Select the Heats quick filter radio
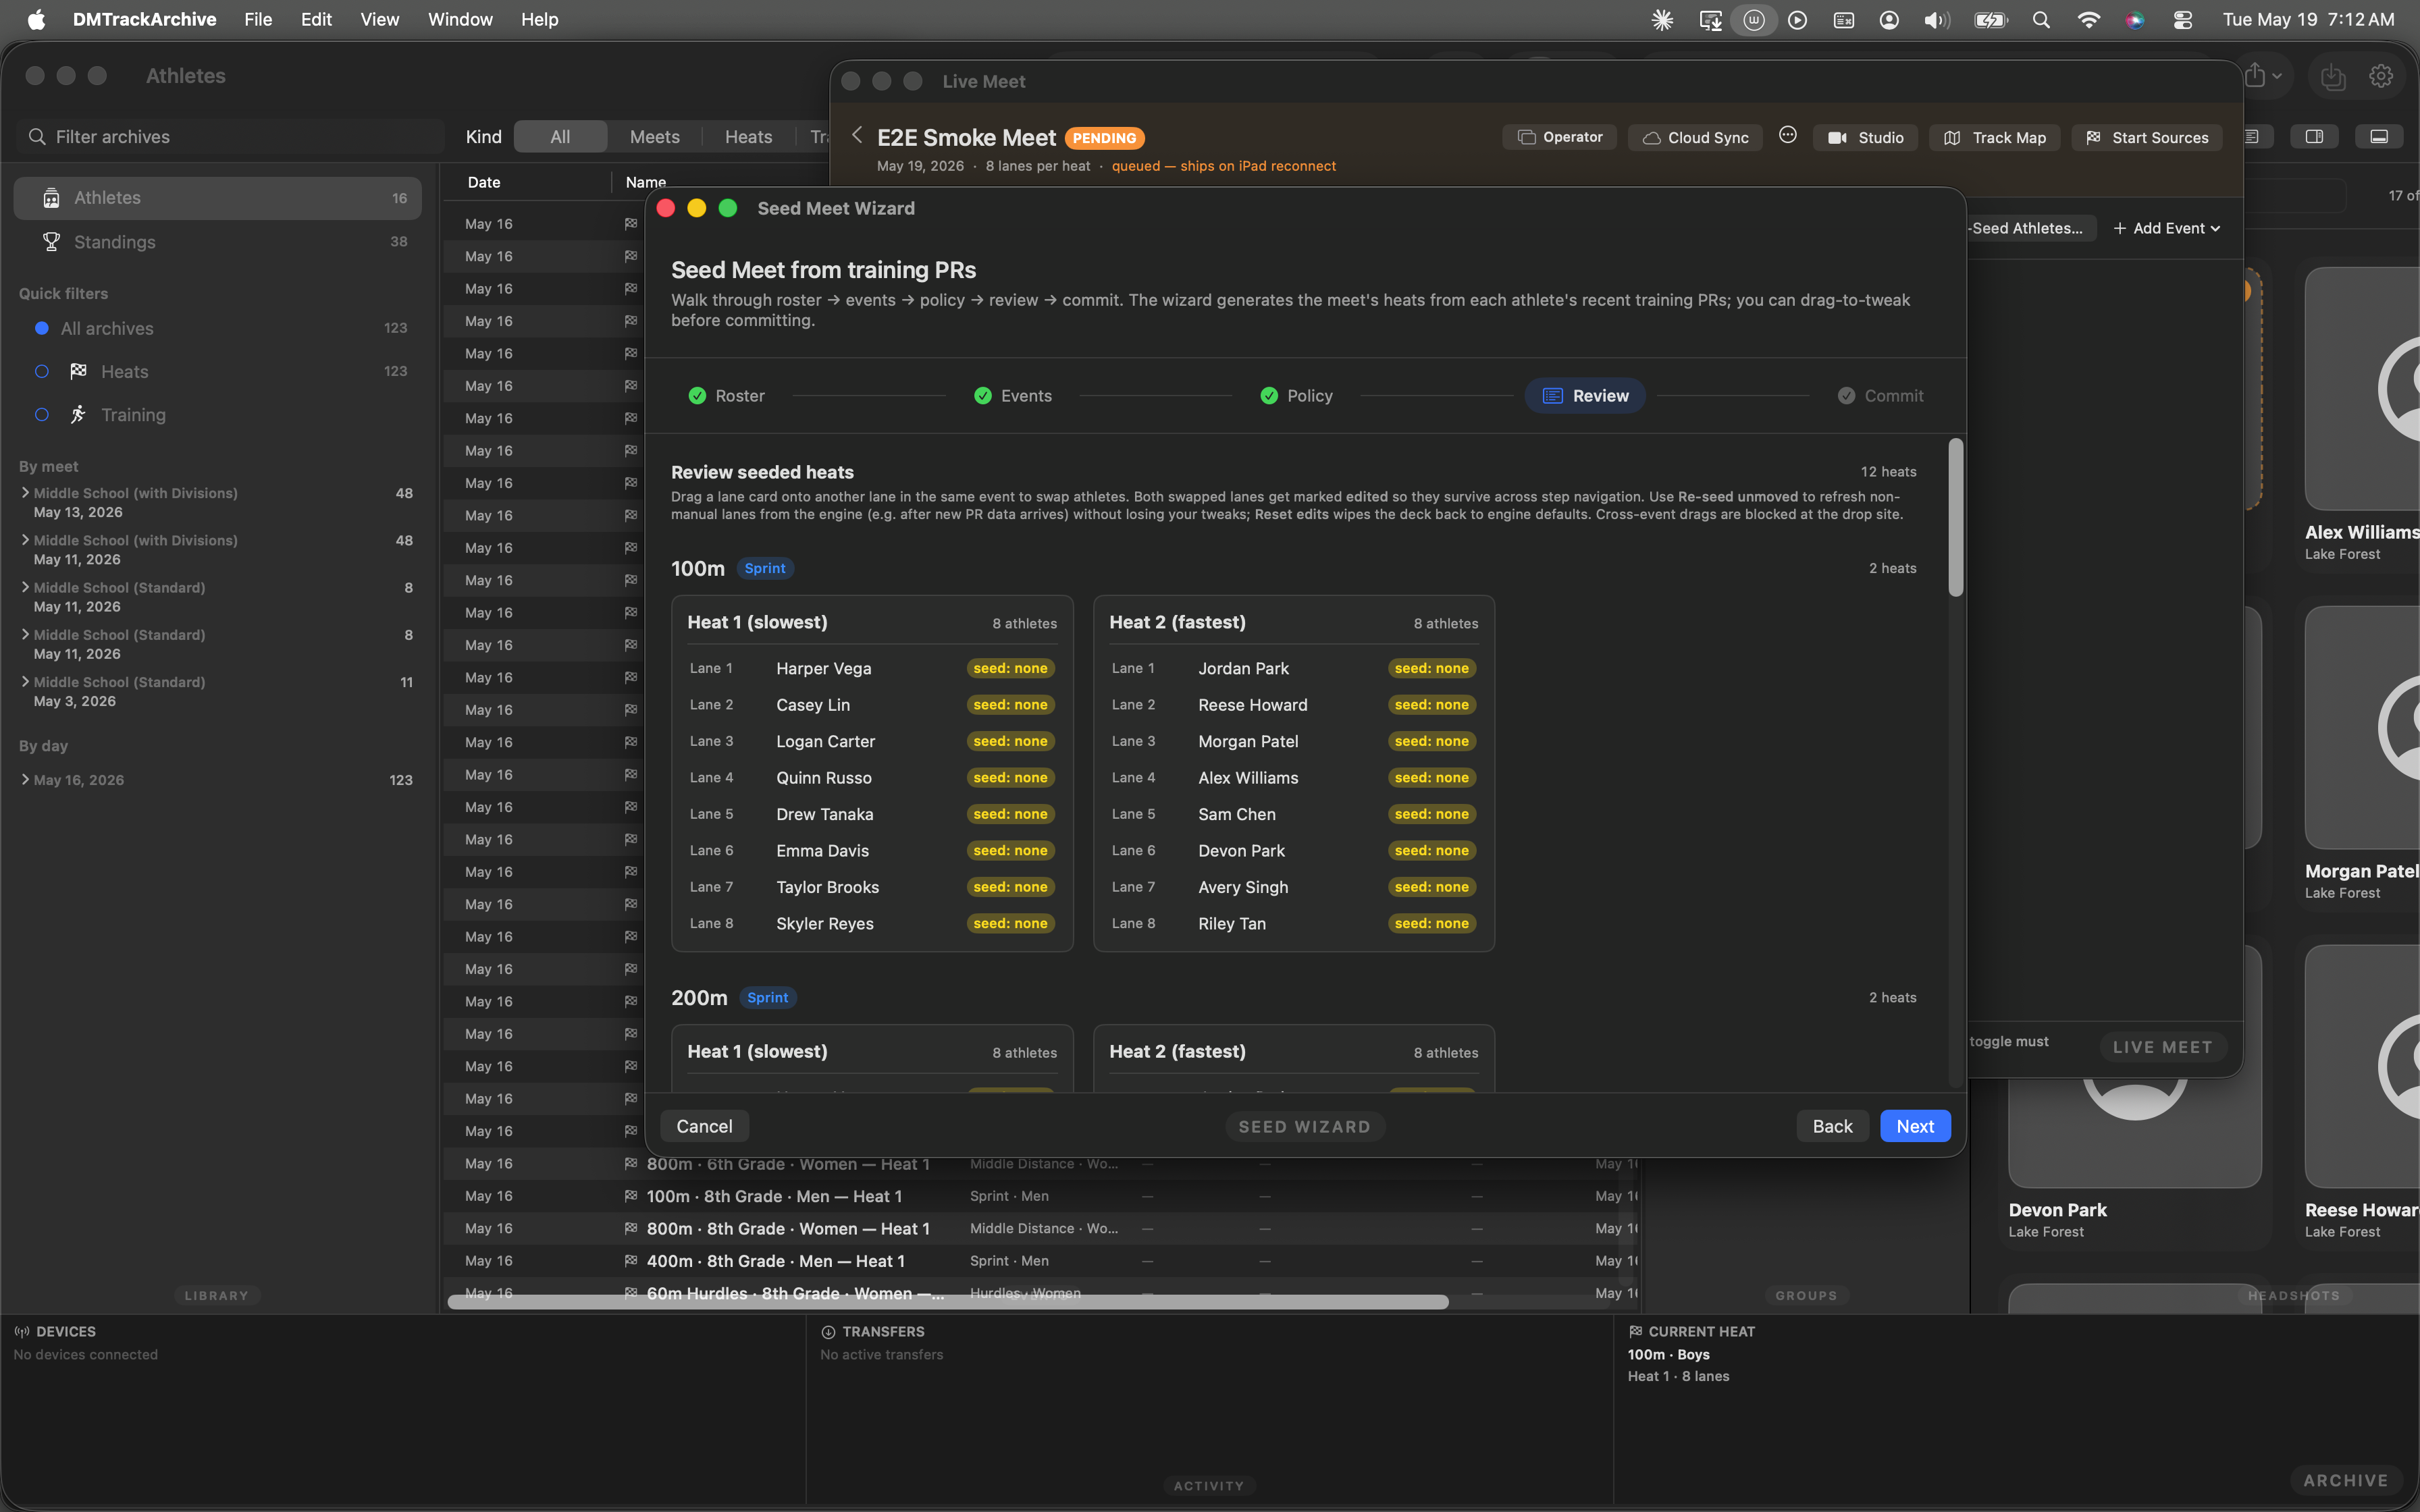This screenshot has height=1512, width=2420. (x=42, y=372)
